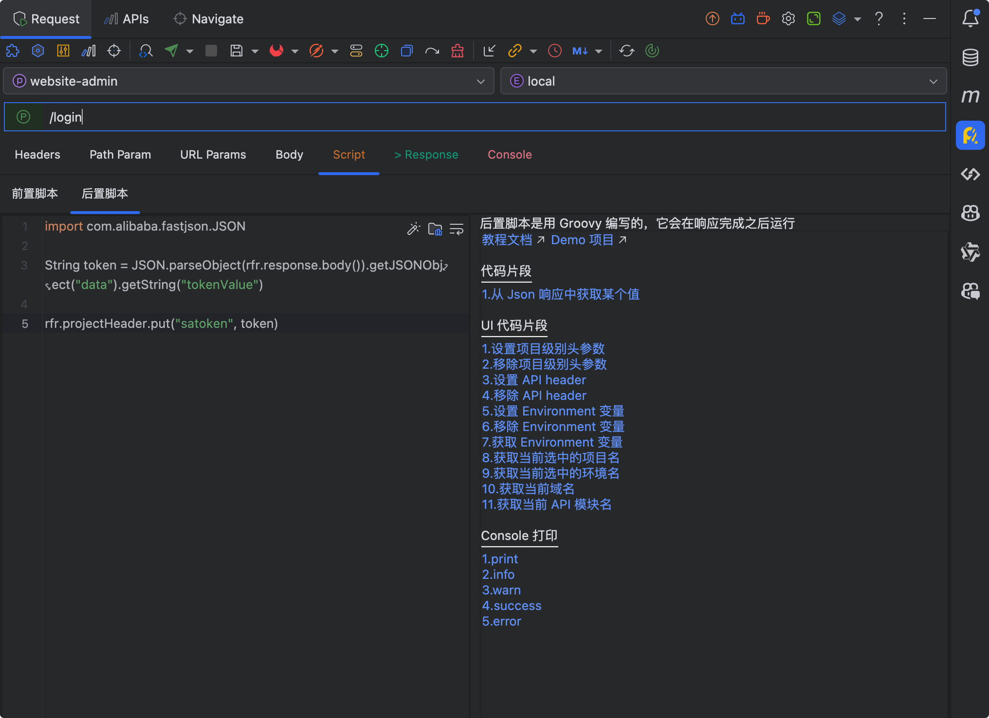Expand the local environment dropdown

tap(933, 81)
